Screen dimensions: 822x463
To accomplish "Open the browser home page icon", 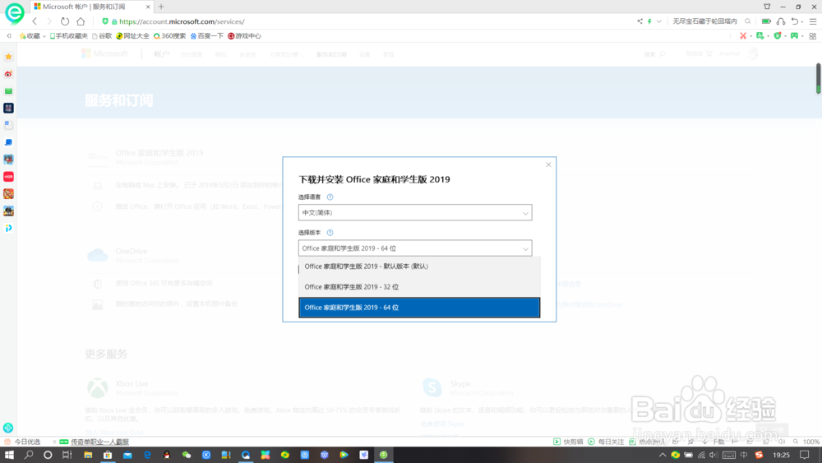I will [x=81, y=21].
